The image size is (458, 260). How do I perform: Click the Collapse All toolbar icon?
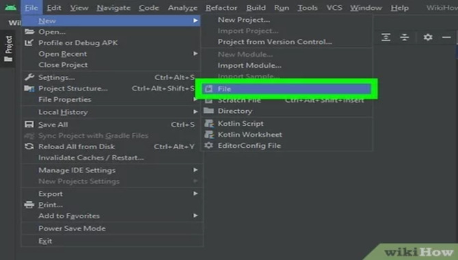coord(405,37)
